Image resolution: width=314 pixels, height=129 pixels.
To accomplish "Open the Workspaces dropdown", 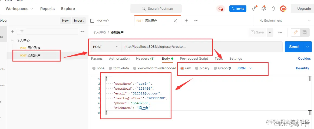I will (x=19, y=9).
